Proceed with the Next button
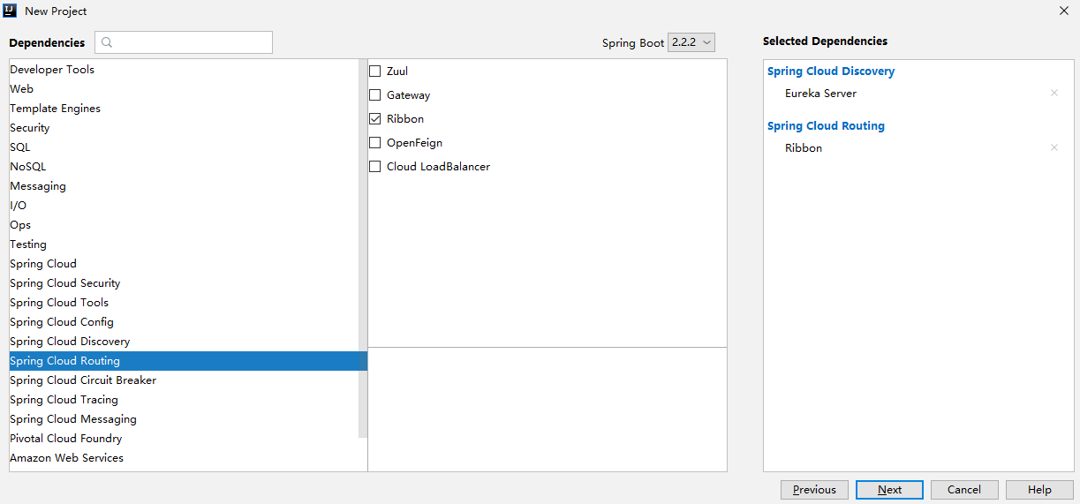Screen dimensions: 1080x504 tap(889, 490)
